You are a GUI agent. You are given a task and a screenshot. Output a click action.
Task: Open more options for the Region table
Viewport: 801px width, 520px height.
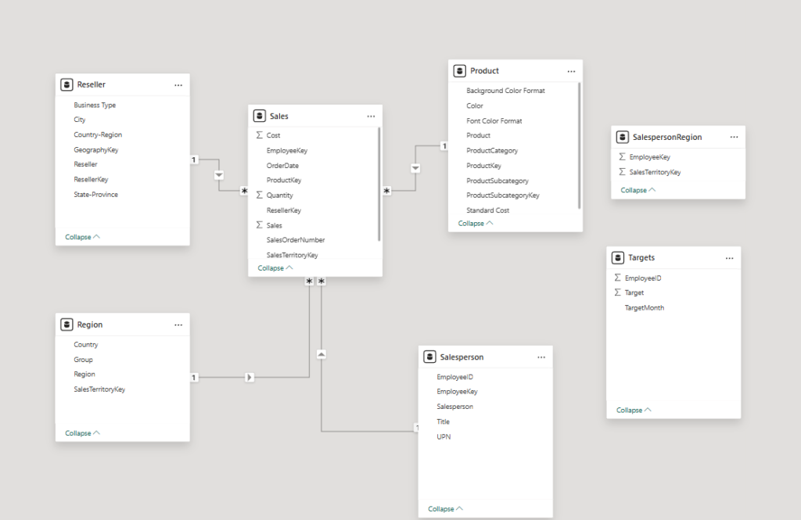click(x=178, y=325)
